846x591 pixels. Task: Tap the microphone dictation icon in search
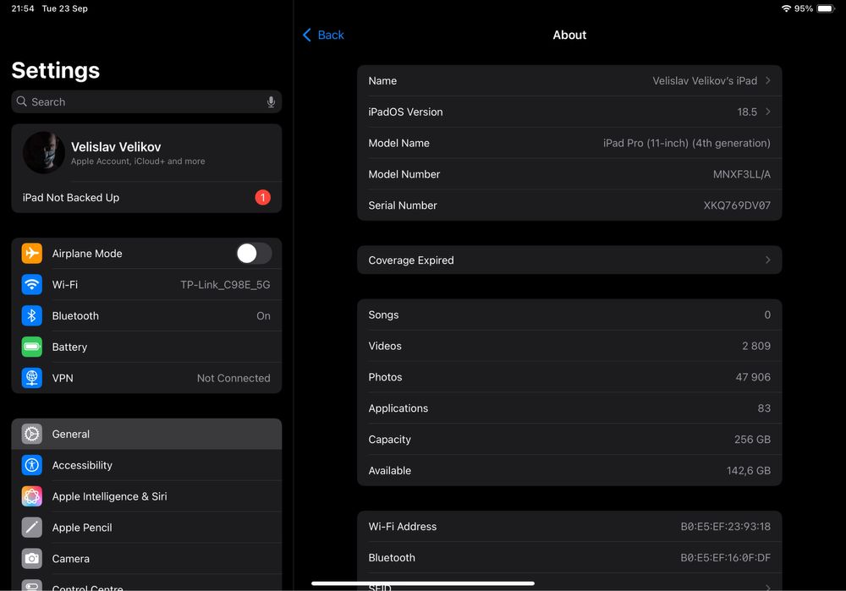point(271,102)
